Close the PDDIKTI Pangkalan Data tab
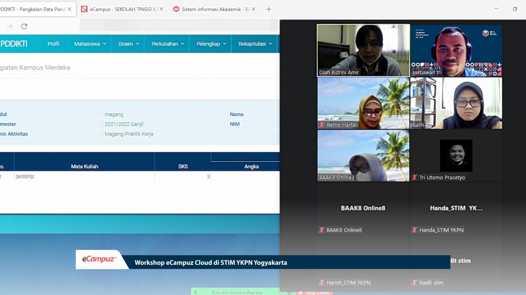 point(69,9)
